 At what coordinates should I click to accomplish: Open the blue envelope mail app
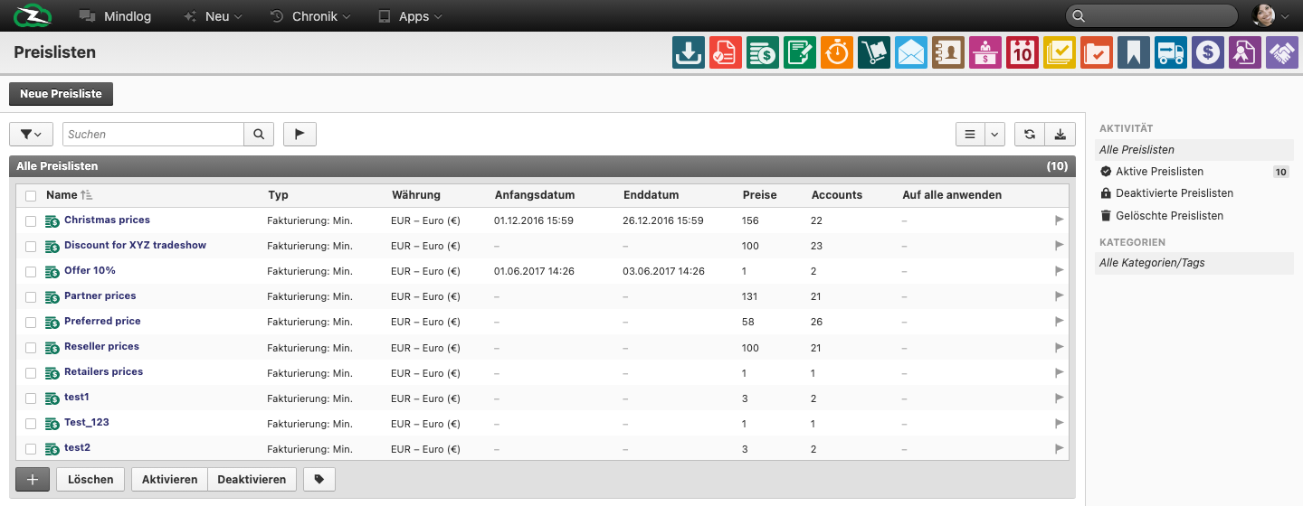[911, 53]
